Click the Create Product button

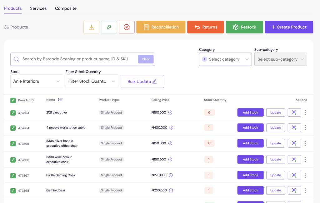point(289,27)
